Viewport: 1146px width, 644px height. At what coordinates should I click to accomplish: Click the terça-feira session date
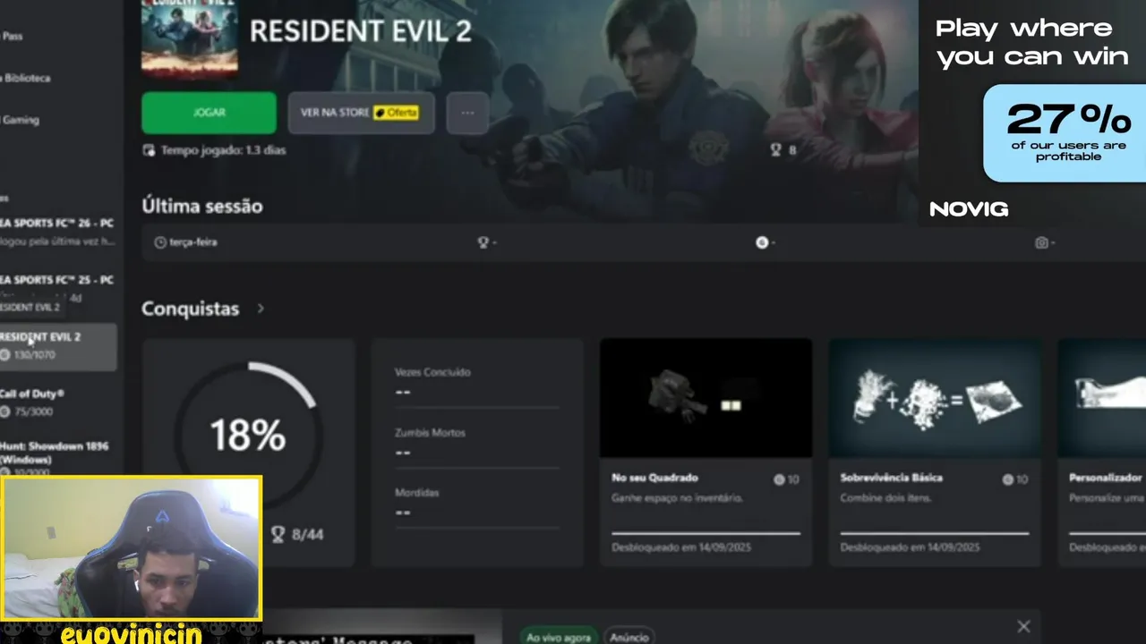pos(193,242)
